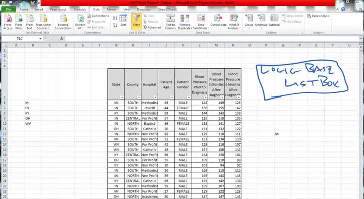Image resolution: width=364 pixels, height=199 pixels.
Task: Expand the Name Box dropdown arrow
Action: pyautogui.click(x=40, y=39)
